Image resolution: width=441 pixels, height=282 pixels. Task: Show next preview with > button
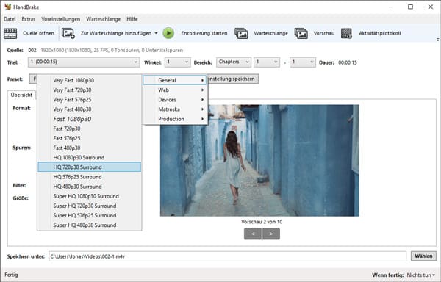click(271, 234)
